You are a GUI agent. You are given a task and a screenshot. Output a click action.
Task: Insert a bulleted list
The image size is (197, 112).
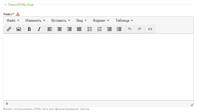click(x=90, y=29)
